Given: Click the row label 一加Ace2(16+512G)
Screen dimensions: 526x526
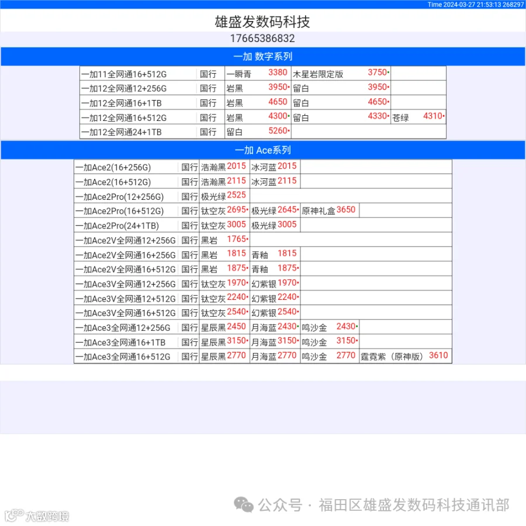Looking at the screenshot, I should point(113,182).
